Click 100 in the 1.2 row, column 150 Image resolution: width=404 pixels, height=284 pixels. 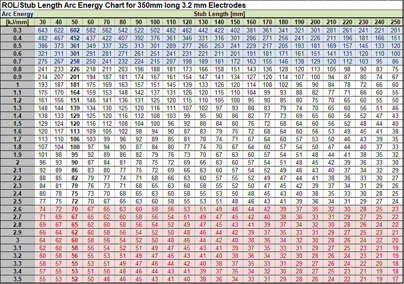tap(235, 100)
